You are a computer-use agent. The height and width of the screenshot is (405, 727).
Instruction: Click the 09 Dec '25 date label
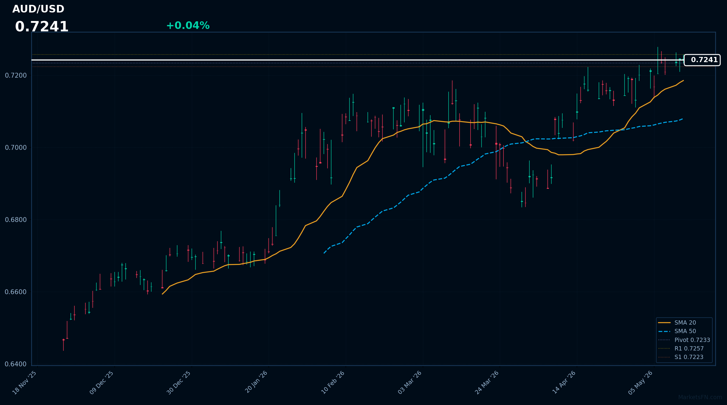[102, 382]
